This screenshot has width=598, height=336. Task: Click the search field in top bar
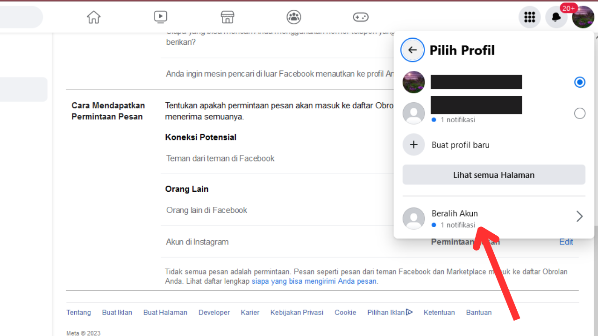[21, 17]
